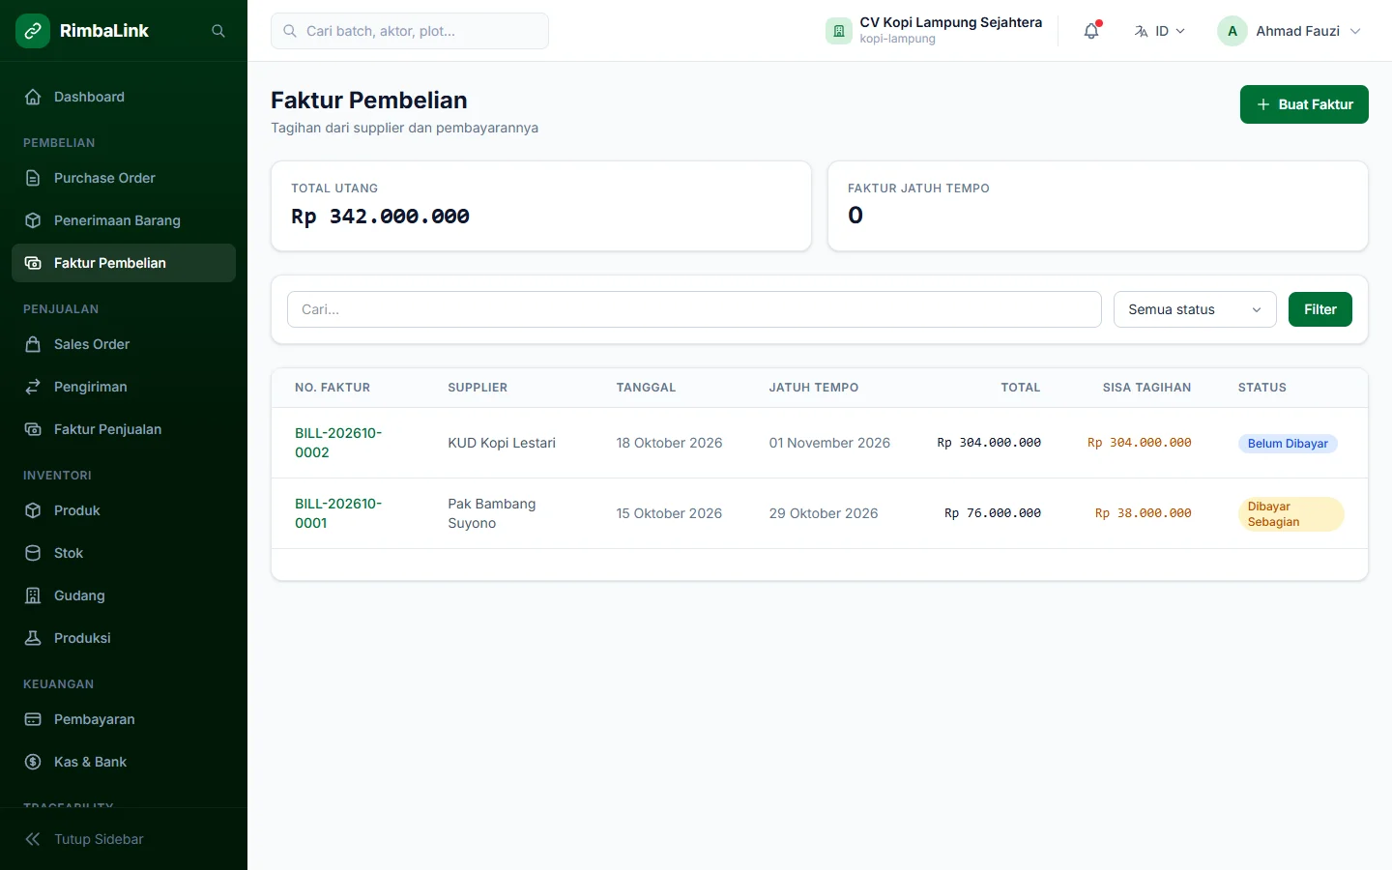The height and width of the screenshot is (870, 1392).
Task: Click the Faktur Penjualan icon
Action: (x=33, y=429)
